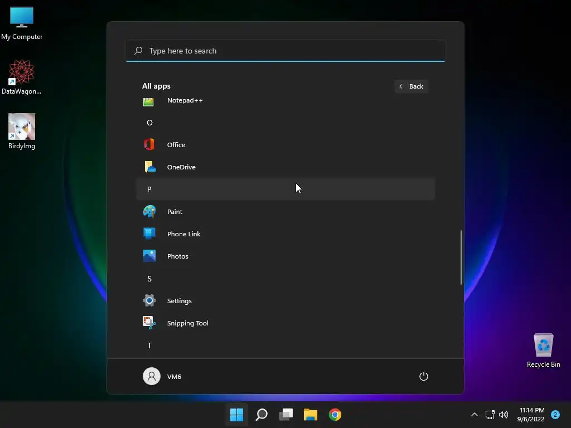Open the notification count badge

(x=555, y=415)
